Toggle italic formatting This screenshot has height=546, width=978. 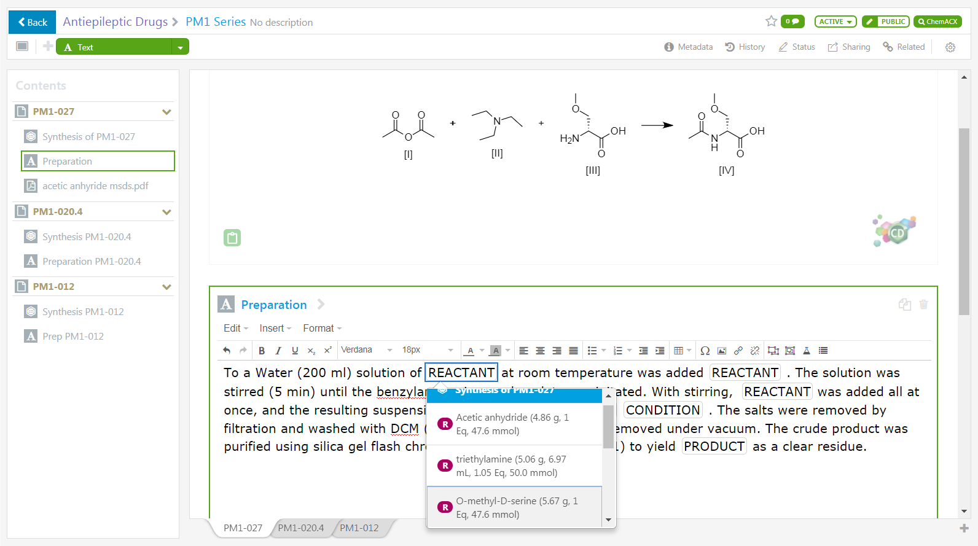coord(278,351)
